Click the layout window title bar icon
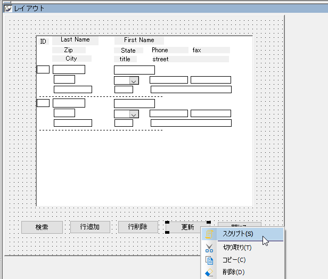328x279 pixels. coord(8,8)
